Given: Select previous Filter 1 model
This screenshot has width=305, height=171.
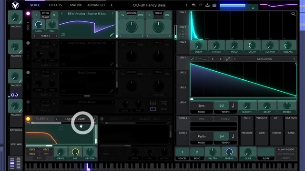Looking at the screenshot, I should point(56,119).
